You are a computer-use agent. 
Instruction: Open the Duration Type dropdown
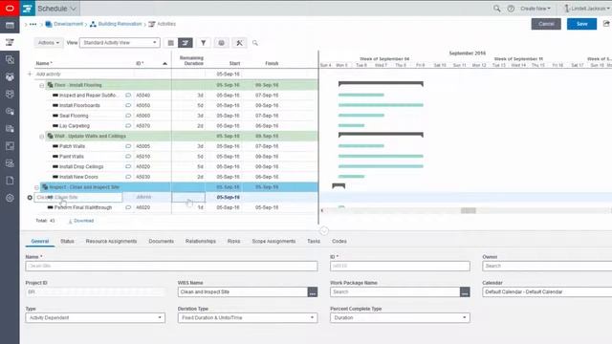pyautogui.click(x=248, y=318)
